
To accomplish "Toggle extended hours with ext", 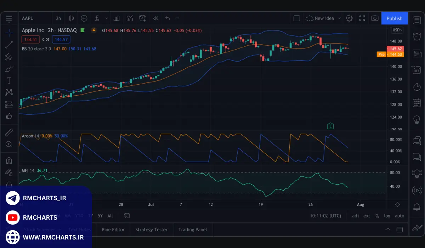I will [x=367, y=216].
